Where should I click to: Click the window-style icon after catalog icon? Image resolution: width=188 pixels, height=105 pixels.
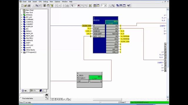48,6
